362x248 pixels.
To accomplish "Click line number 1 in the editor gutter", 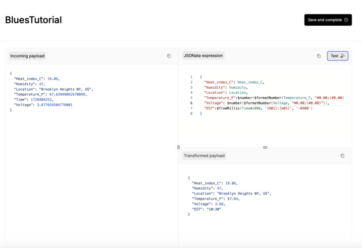I will click(x=191, y=77).
